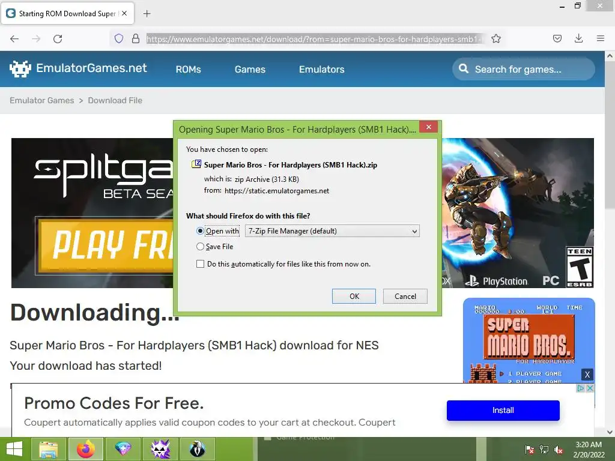Select the Save File radio button
Image resolution: width=615 pixels, height=461 pixels.
[200, 247]
